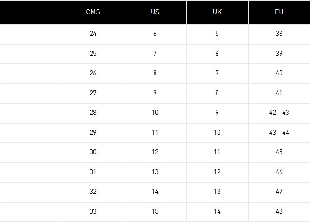The image size is (311, 223).
Task: Click the 26 cm cell
Action: coord(93,74)
